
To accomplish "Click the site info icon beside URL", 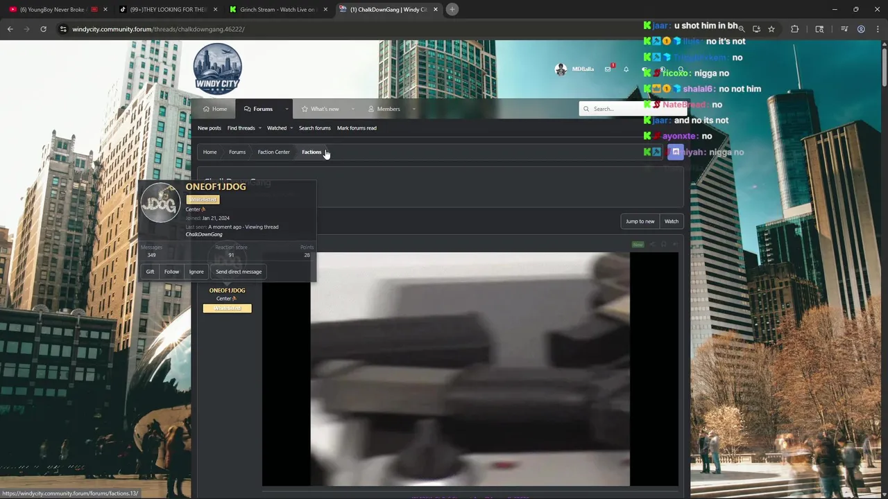I will [63, 29].
